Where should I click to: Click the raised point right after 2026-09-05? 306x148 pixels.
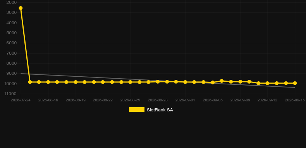pos(222,81)
